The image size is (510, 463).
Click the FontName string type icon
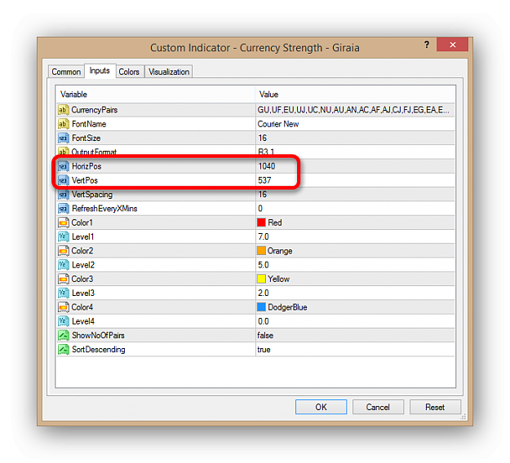coord(64,124)
